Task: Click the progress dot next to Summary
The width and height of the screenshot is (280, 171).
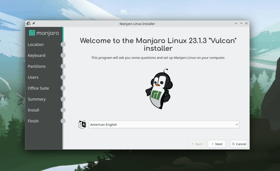Action: pos(63,99)
